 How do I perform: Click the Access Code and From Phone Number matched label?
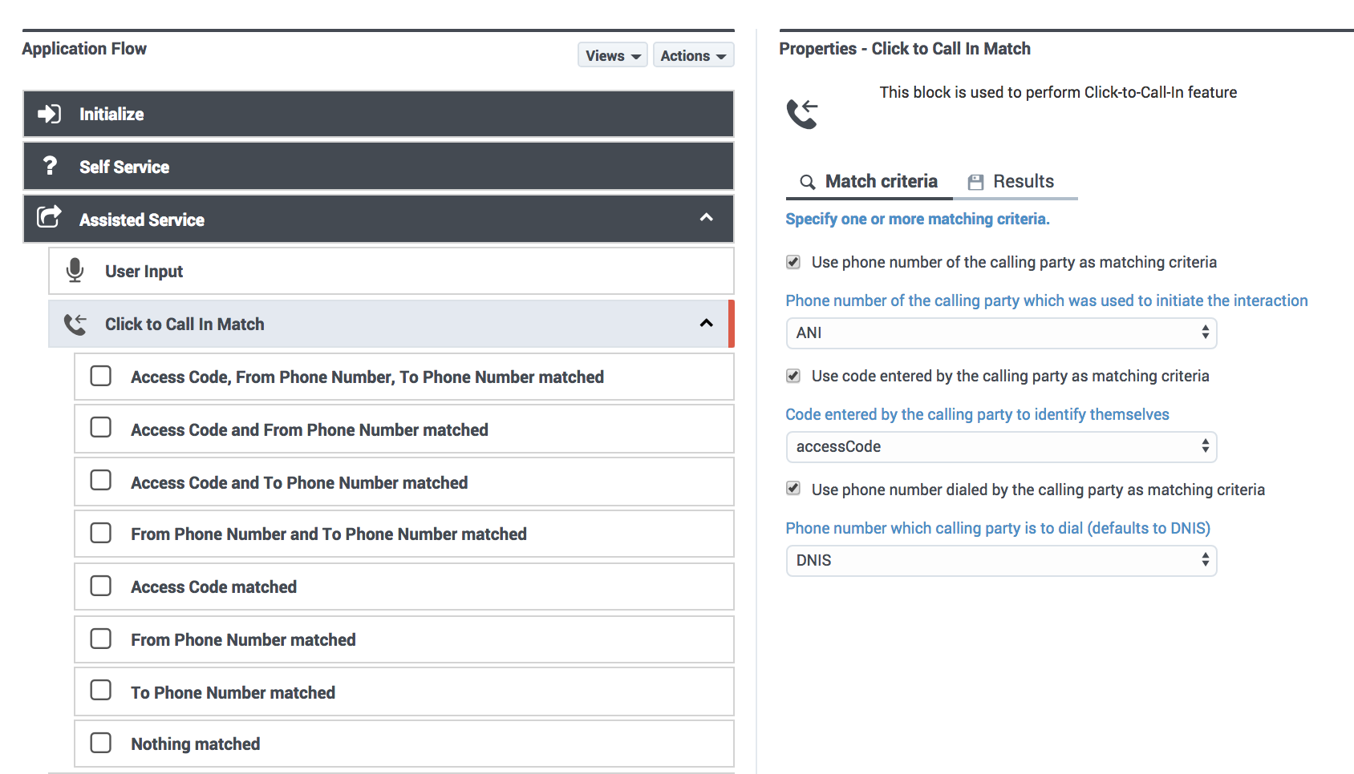tap(310, 430)
